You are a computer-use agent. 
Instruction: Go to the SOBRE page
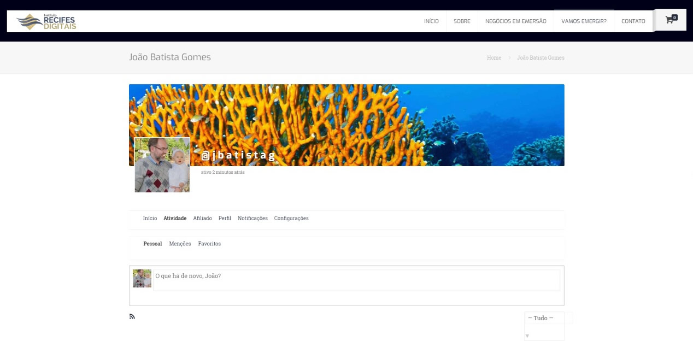coord(462,21)
